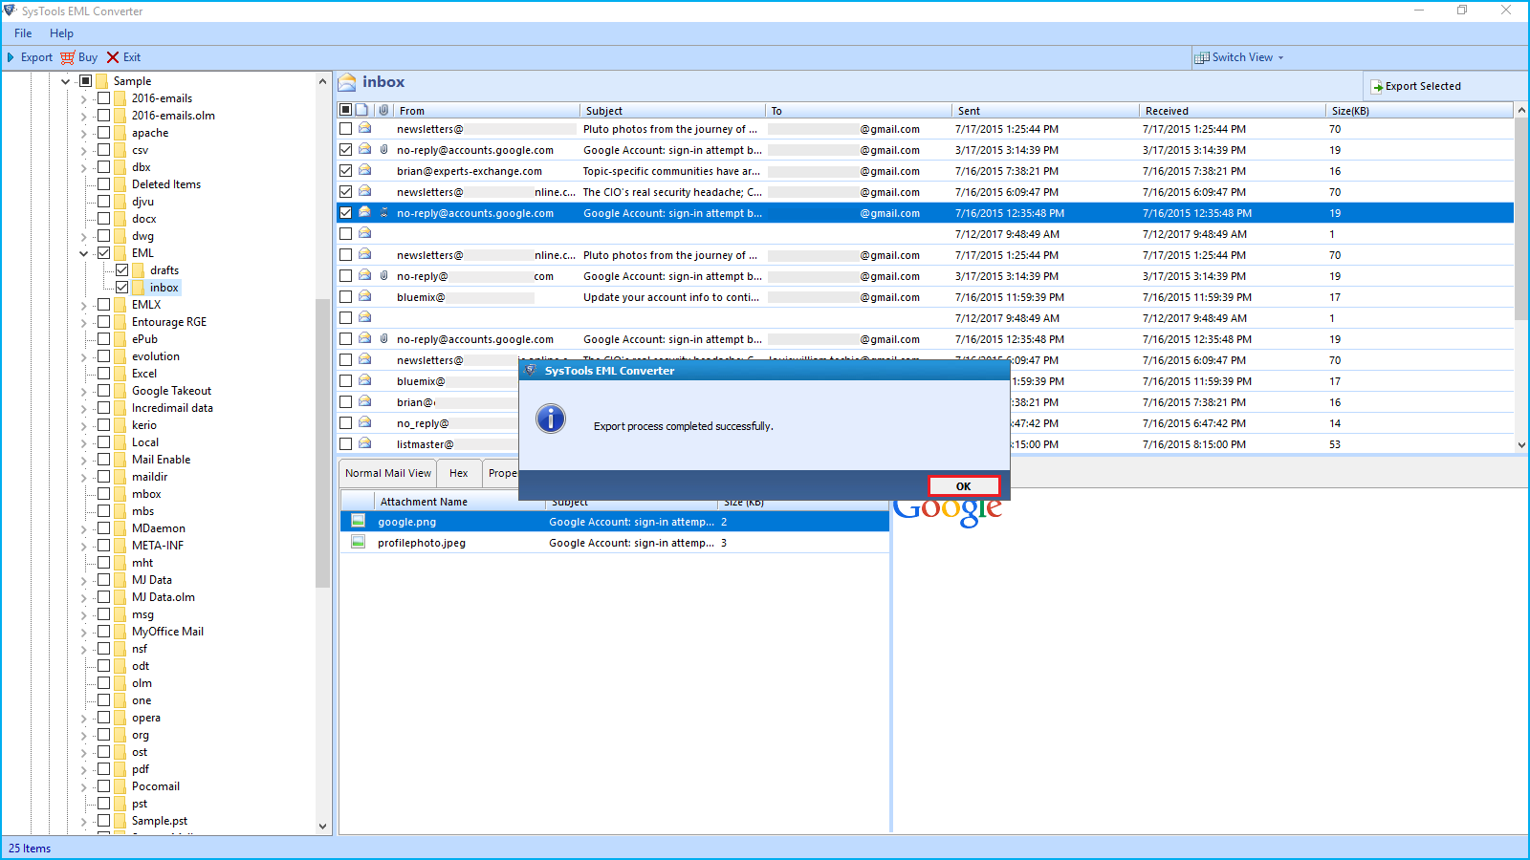Click the envelope icon of brian@experts-exchange.com row
This screenshot has width=1530, height=860.
tap(364, 170)
